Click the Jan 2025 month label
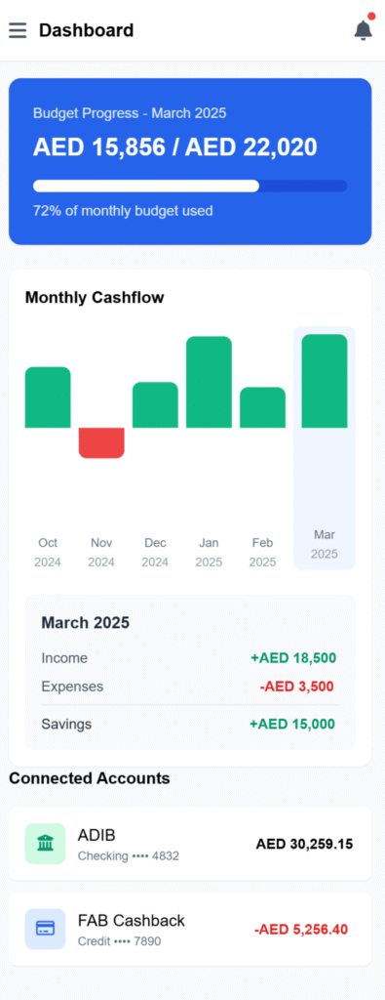Viewport: 385px width, 1000px height. pyautogui.click(x=209, y=553)
